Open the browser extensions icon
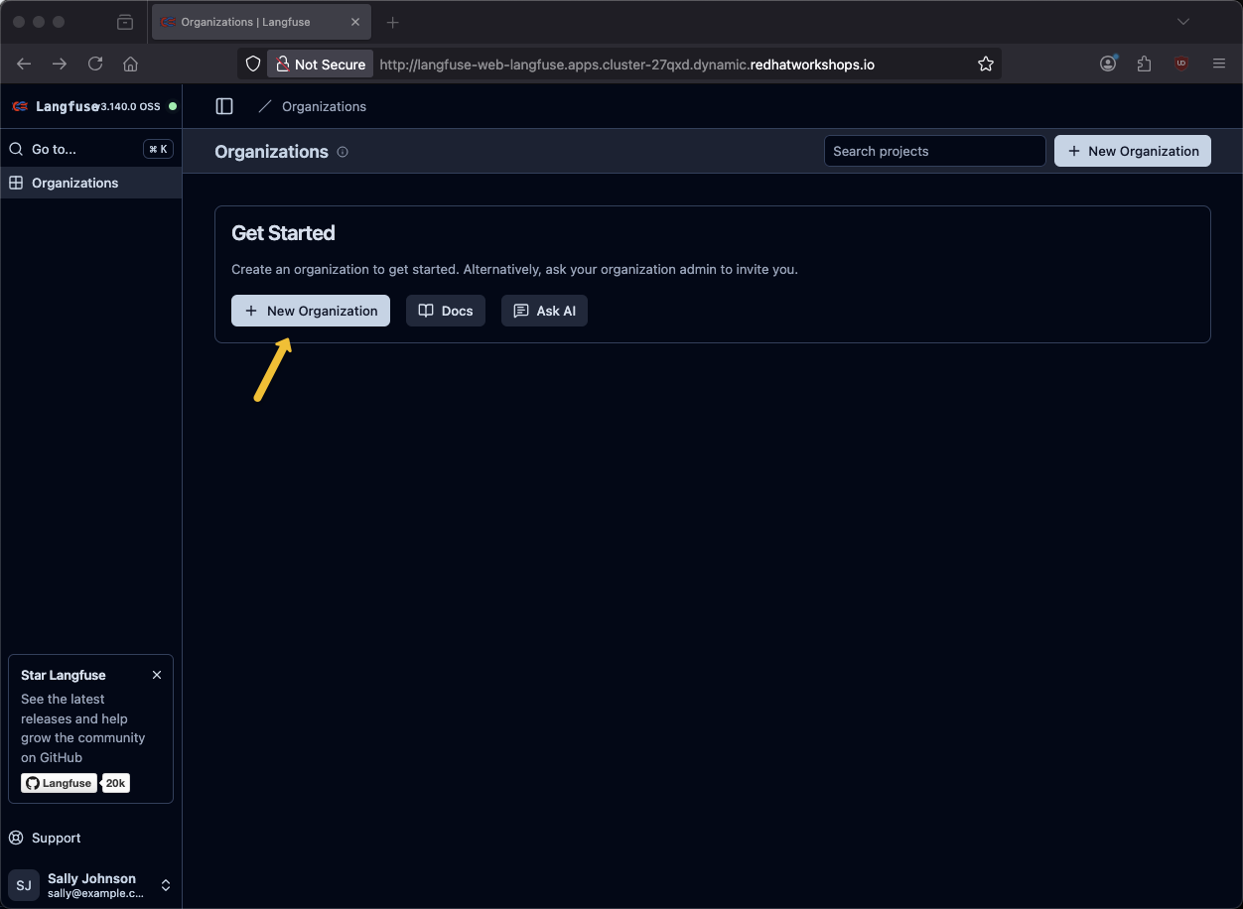The image size is (1243, 909). 1144,64
